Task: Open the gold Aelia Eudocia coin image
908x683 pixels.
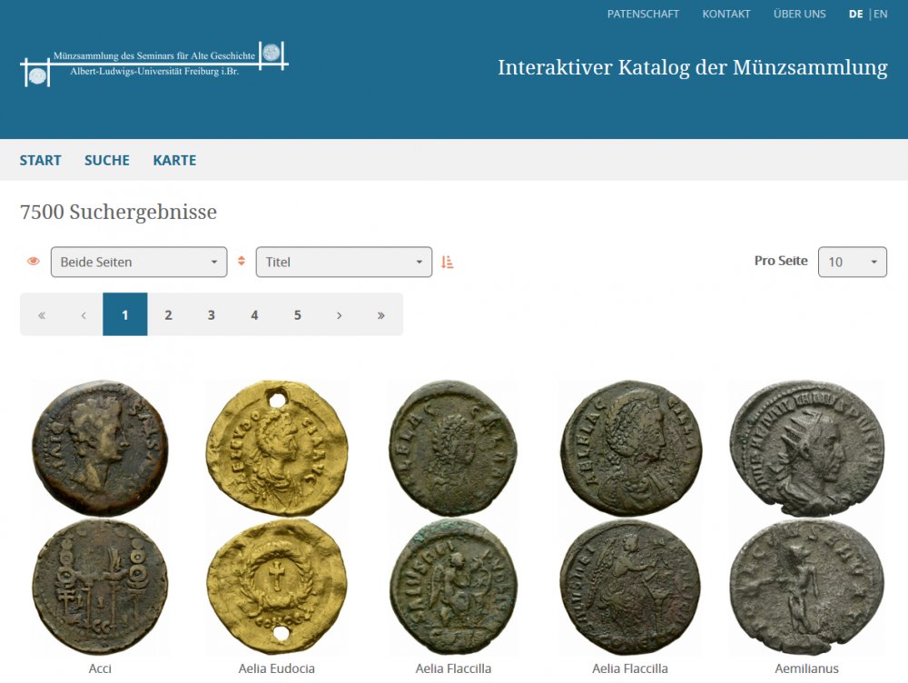Action: (x=276, y=518)
